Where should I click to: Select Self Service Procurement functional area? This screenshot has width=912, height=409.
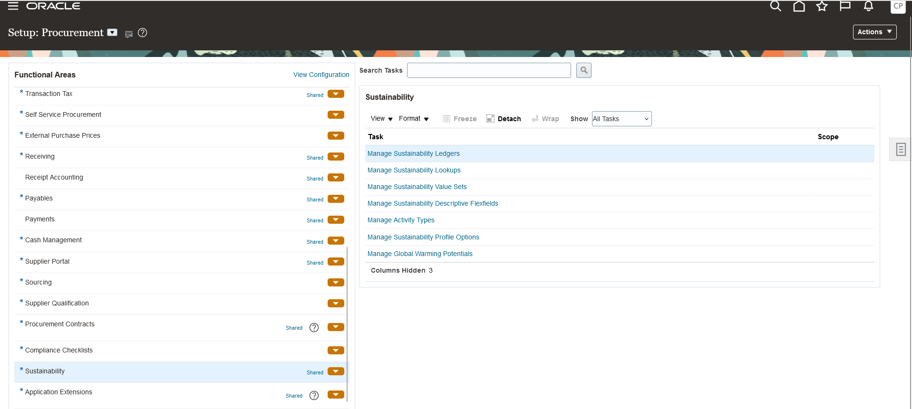tap(63, 114)
